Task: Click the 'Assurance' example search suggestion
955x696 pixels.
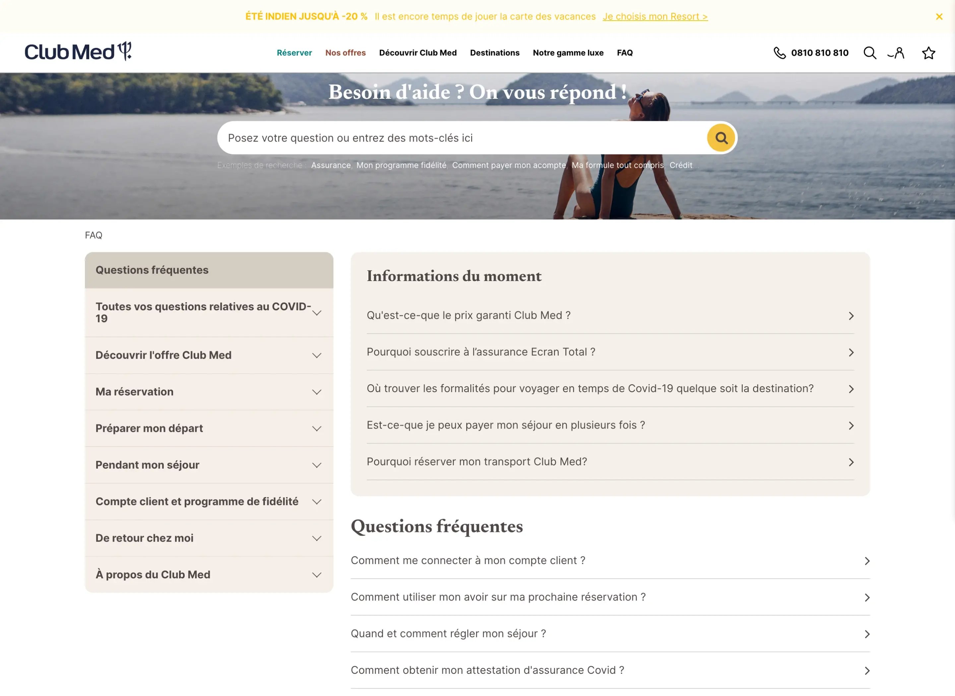Action: point(331,165)
